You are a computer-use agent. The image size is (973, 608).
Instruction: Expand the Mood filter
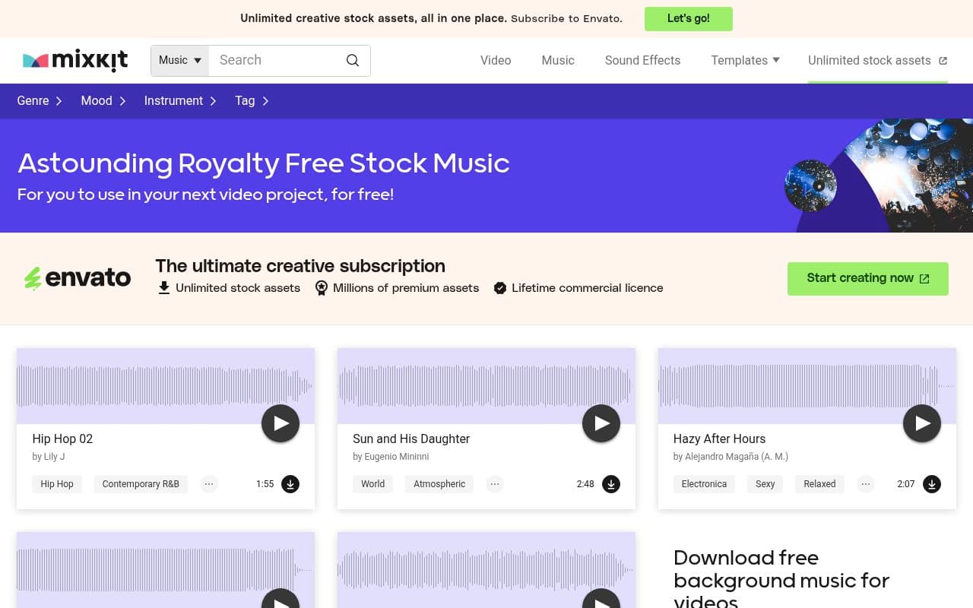coord(103,101)
